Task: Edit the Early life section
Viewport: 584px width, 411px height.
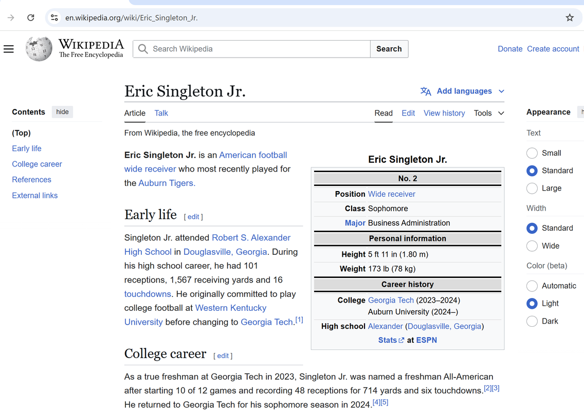Action: pos(193,217)
